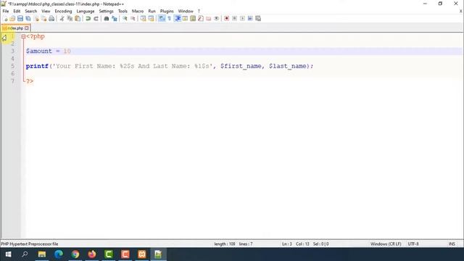Open the Search menu

click(30, 12)
